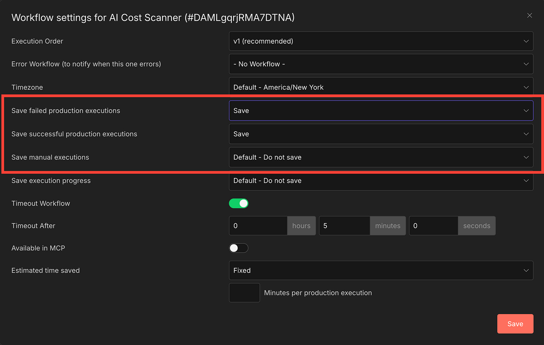
Task: Click the timeout hours field showing 0
Action: 258,226
